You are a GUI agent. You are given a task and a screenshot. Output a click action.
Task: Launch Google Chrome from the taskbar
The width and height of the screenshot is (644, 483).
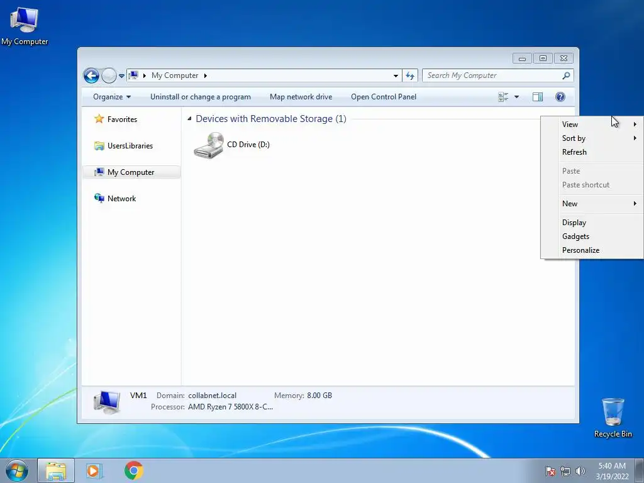coord(133,470)
